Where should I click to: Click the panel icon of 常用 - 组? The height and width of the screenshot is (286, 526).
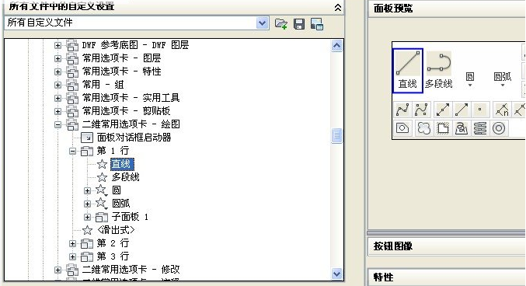tap(72, 85)
